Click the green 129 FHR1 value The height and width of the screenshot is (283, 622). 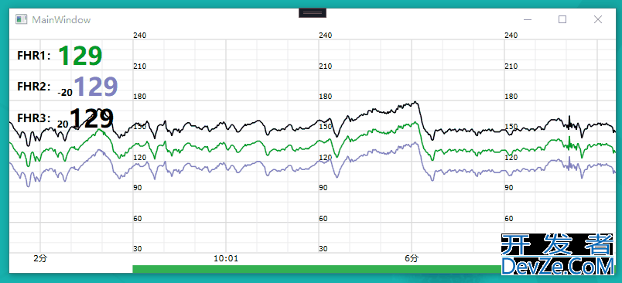(80, 56)
